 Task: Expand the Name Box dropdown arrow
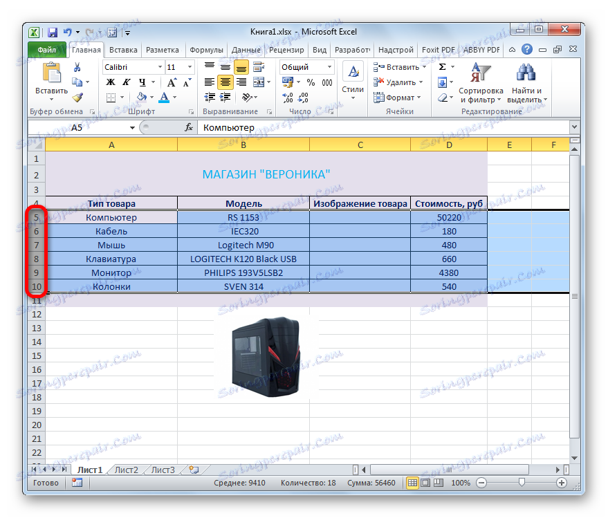pos(132,127)
